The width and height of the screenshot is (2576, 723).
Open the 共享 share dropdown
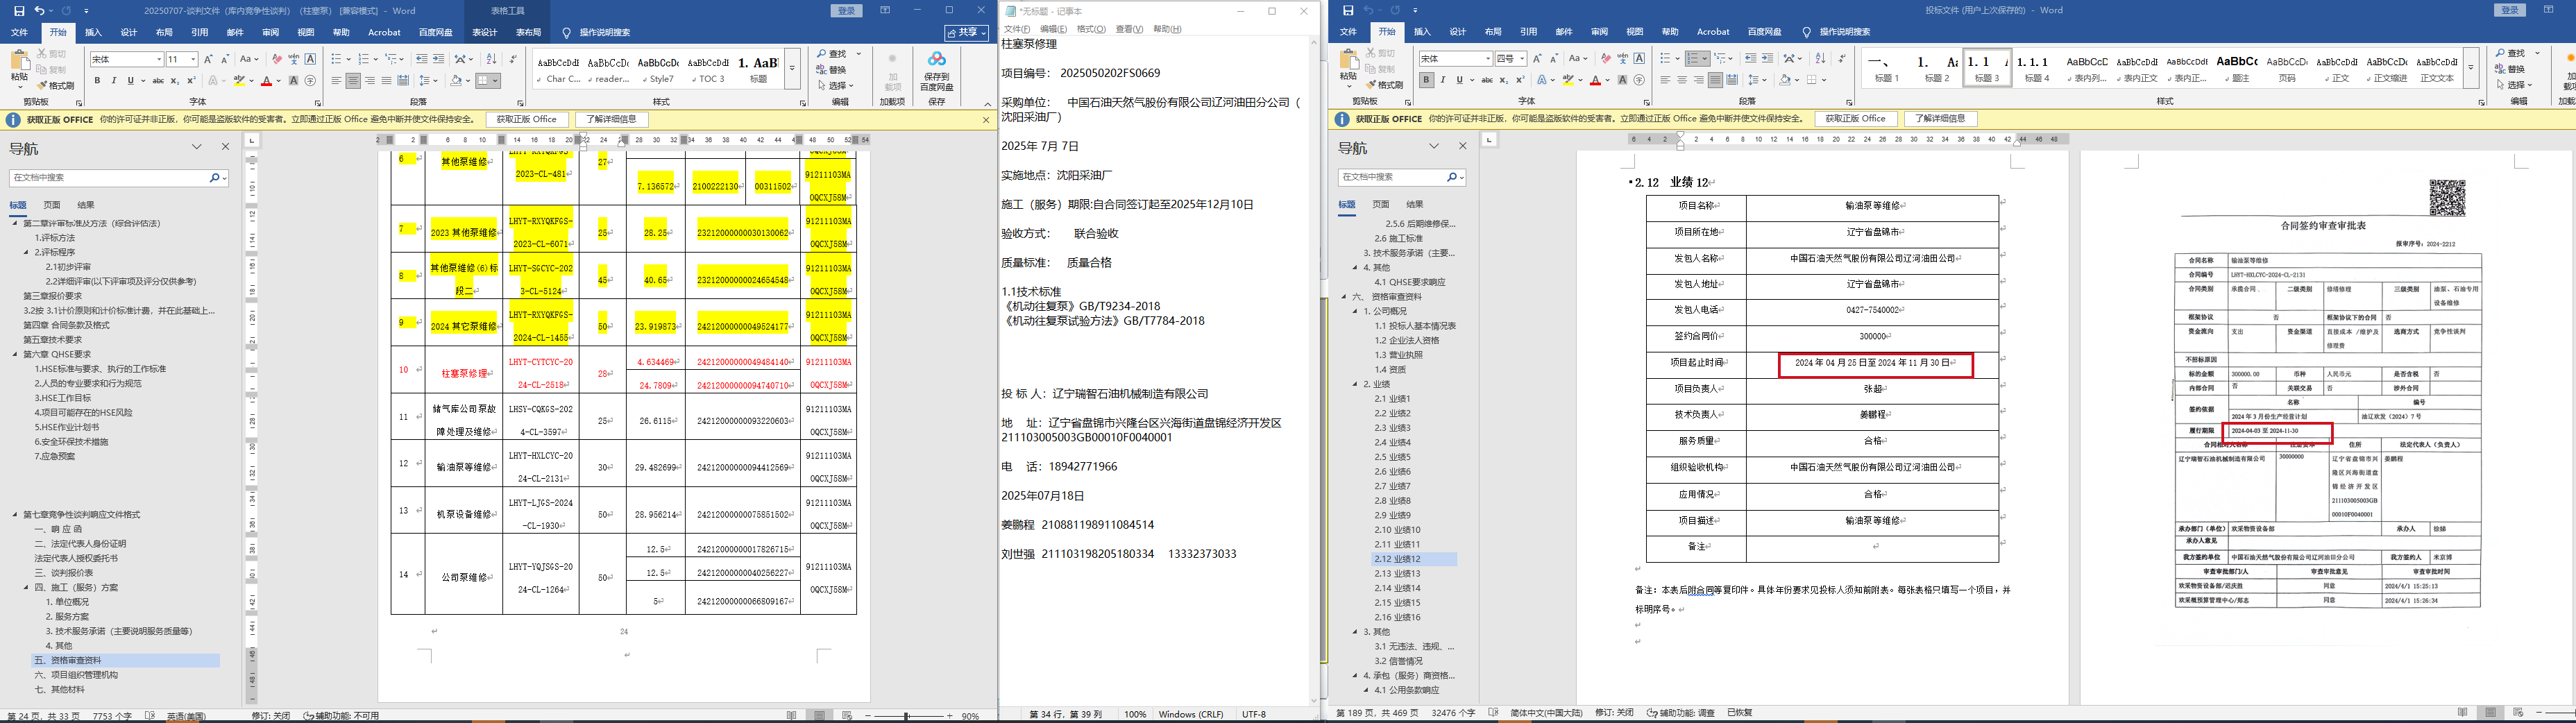tap(966, 32)
